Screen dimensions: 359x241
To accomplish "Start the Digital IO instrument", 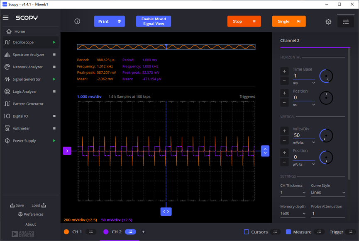I will tap(54, 116).
